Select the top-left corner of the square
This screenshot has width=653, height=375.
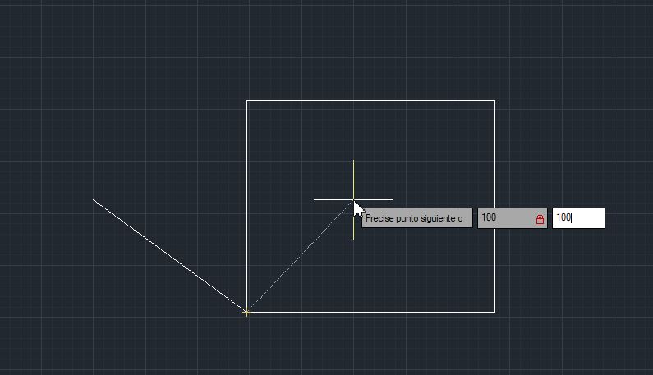pyautogui.click(x=247, y=101)
